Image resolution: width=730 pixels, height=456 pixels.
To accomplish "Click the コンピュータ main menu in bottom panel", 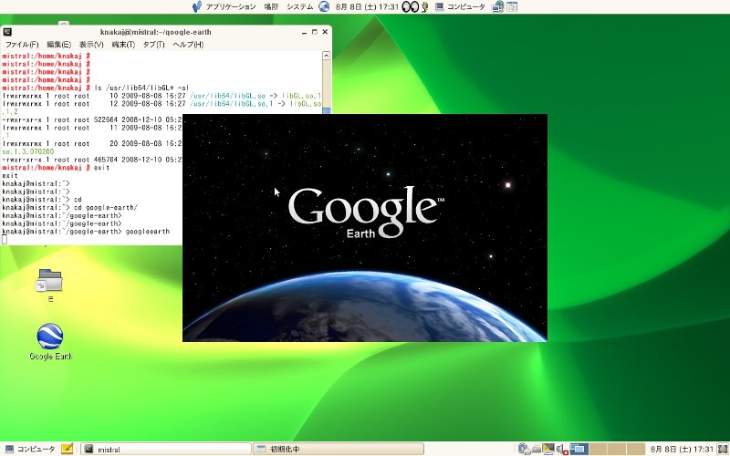I will point(30,449).
